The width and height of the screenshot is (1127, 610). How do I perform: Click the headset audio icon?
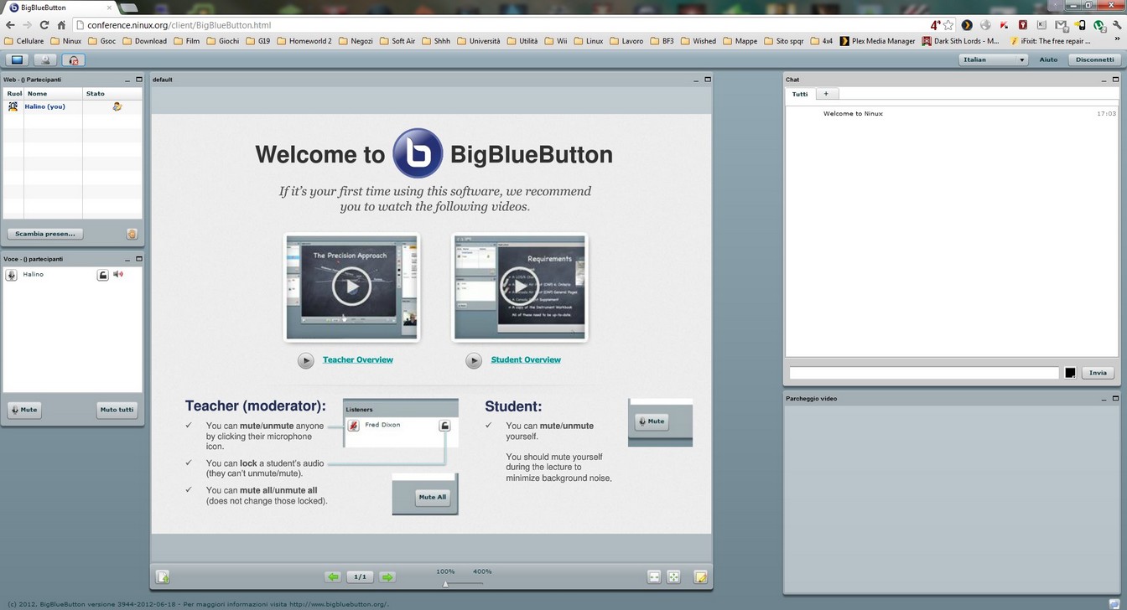point(74,59)
